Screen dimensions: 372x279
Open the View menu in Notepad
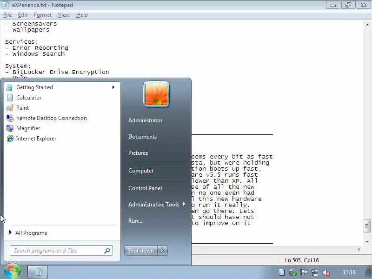[x=64, y=15]
